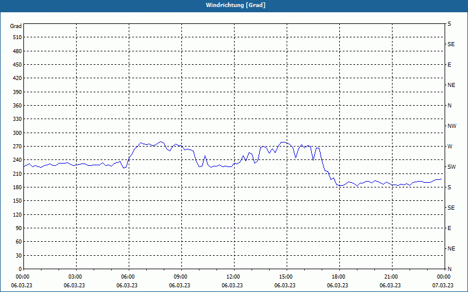Select the 210 value on the left axis
Viewport: 468px width, 292px height.
click(x=17, y=173)
